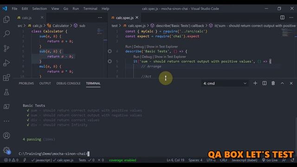The width and height of the screenshot is (297, 167).
Task: Click Debug code lens above it('sum
Action: (x=147, y=57)
